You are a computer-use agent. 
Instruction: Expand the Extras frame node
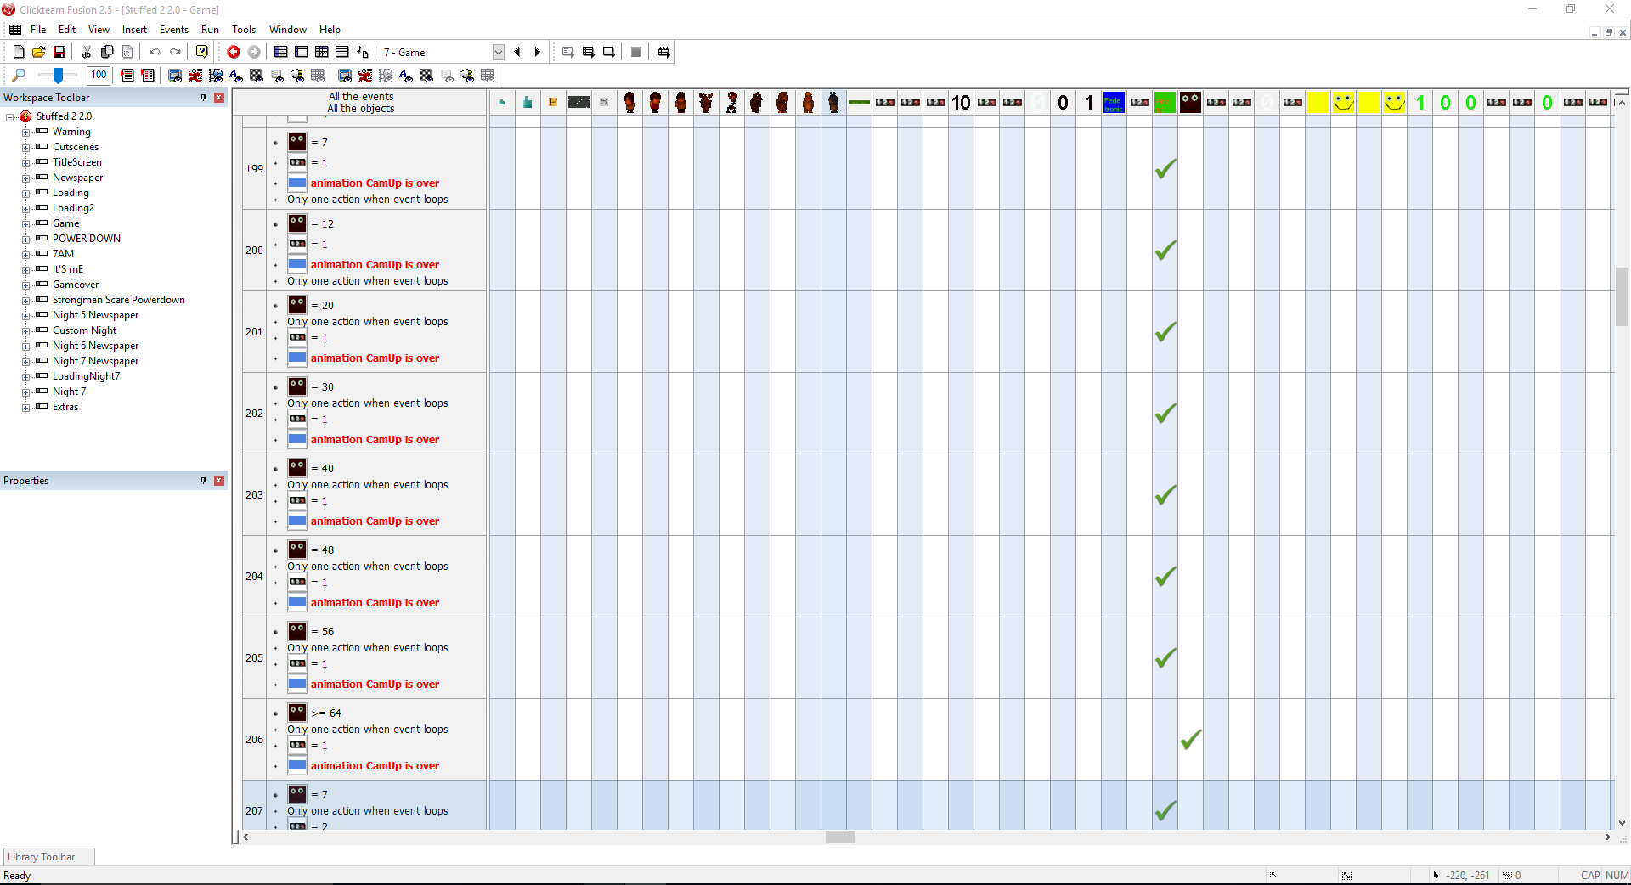pyautogui.click(x=25, y=408)
